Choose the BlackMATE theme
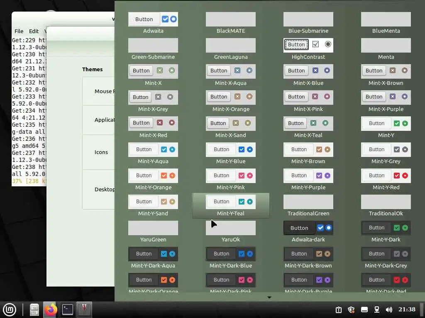The image size is (425, 318). tap(231, 23)
